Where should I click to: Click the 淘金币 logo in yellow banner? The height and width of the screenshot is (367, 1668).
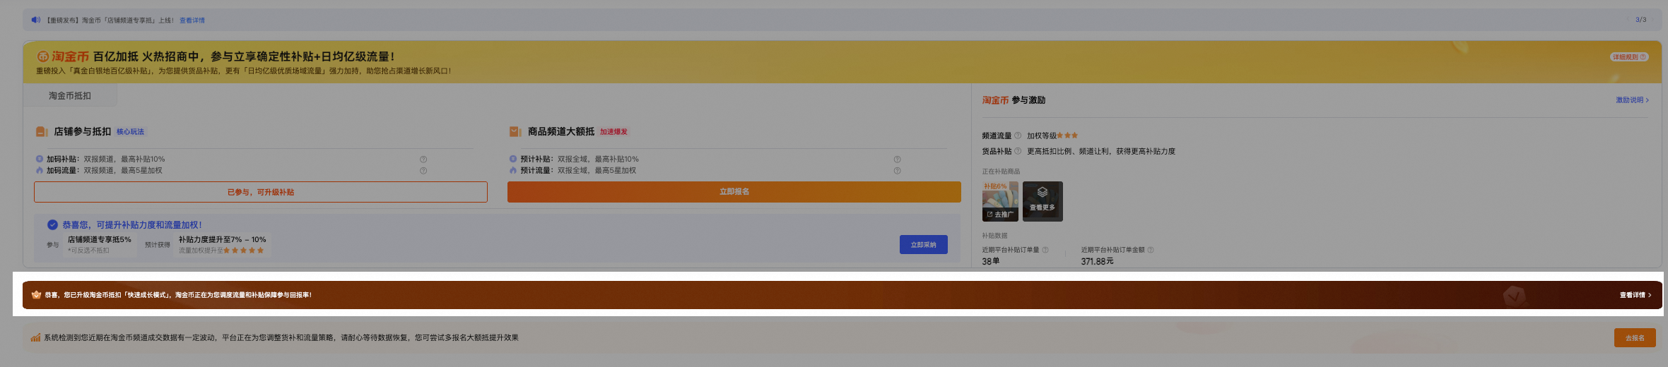click(x=63, y=56)
